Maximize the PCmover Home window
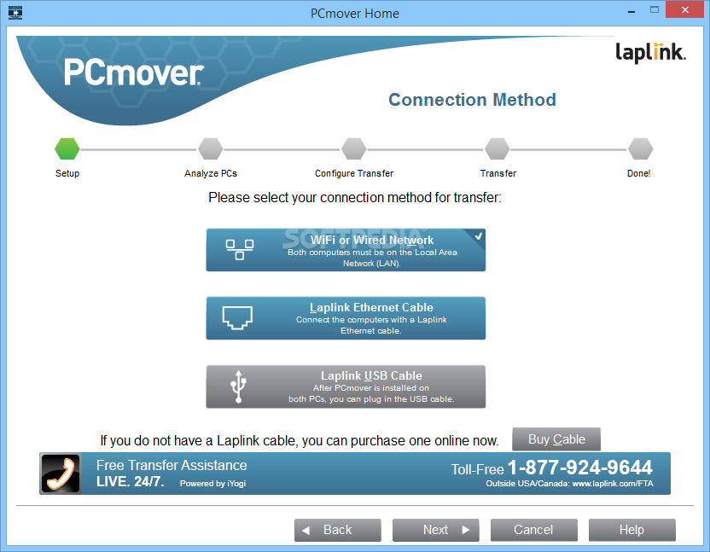 tap(655, 10)
